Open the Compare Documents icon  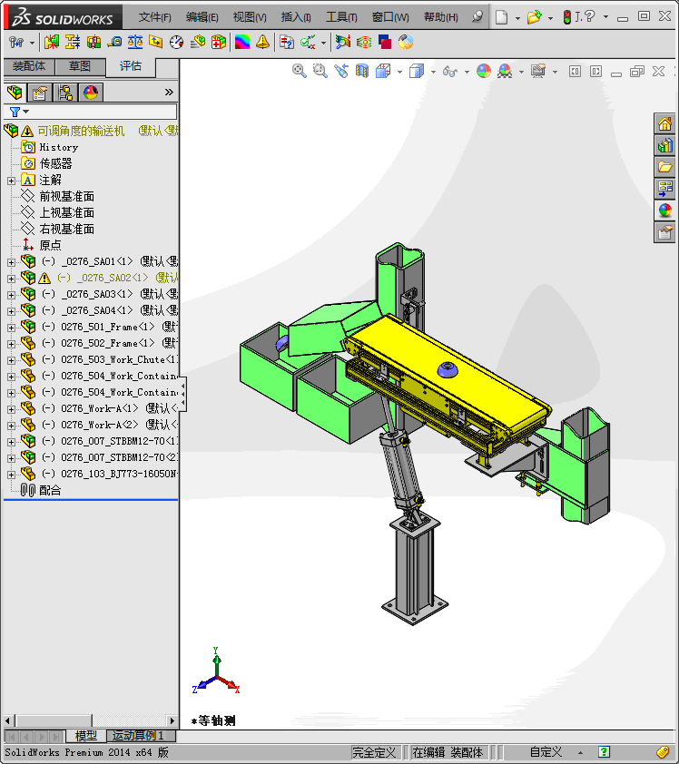pos(287,43)
